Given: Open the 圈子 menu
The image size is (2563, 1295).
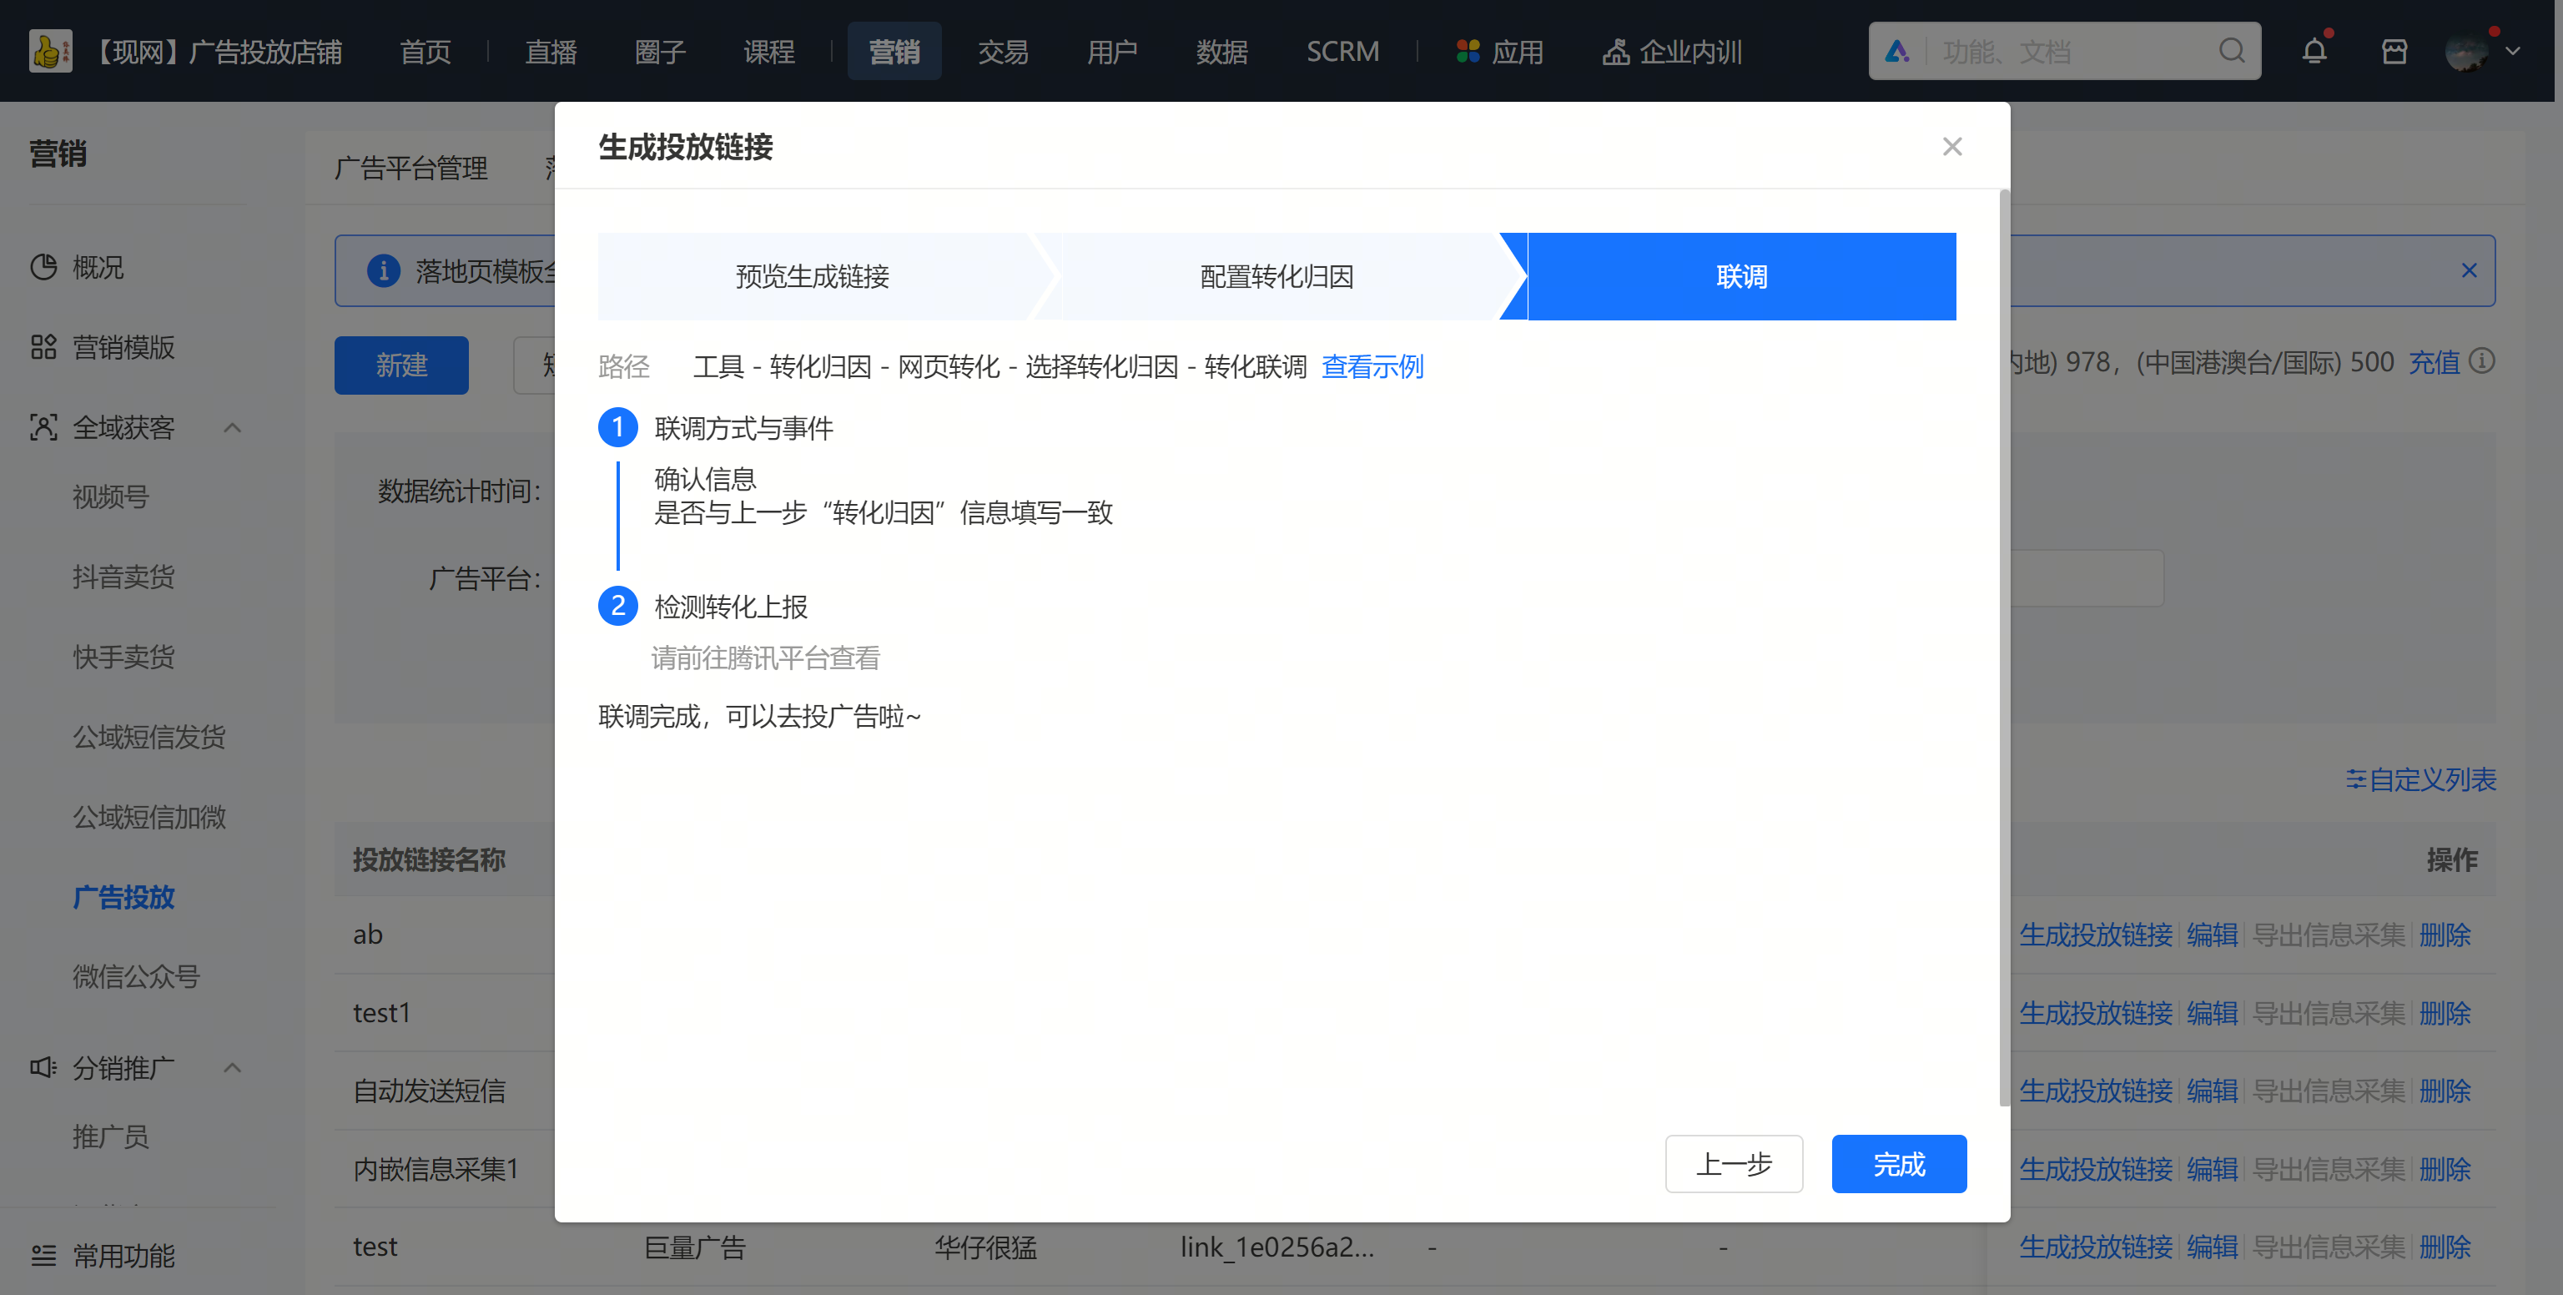Looking at the screenshot, I should click(x=660, y=51).
